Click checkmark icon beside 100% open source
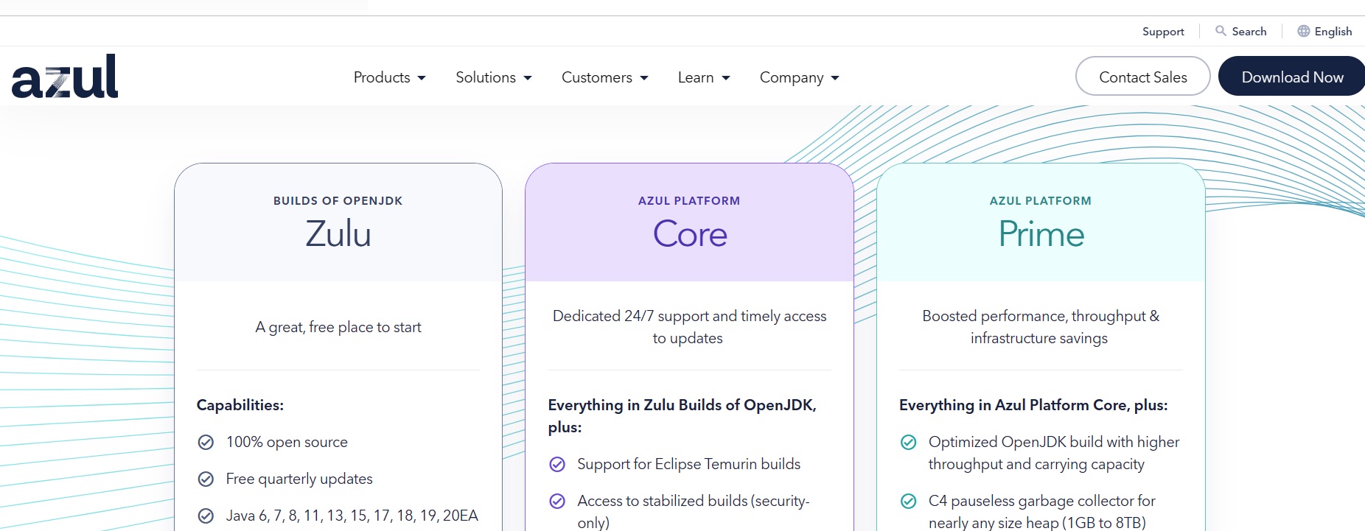This screenshot has width=1365, height=531. point(206,442)
